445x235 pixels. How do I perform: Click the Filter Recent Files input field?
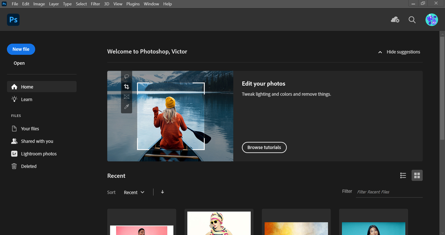coord(389,192)
